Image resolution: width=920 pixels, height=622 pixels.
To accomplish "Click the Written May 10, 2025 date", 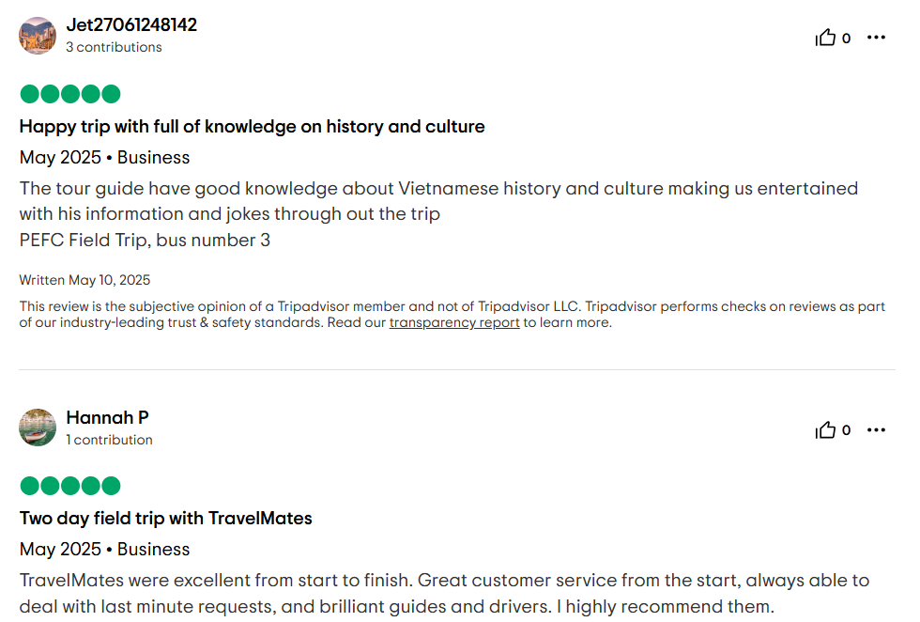I will pyautogui.click(x=84, y=280).
